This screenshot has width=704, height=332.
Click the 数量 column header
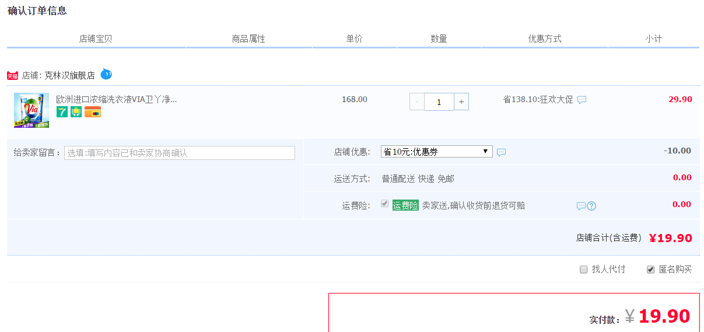click(x=439, y=39)
